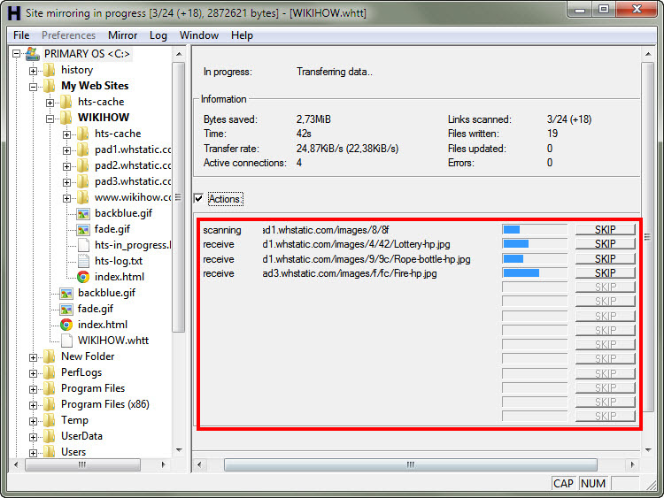
Task: Click the Transfer rate value
Action: (x=347, y=149)
